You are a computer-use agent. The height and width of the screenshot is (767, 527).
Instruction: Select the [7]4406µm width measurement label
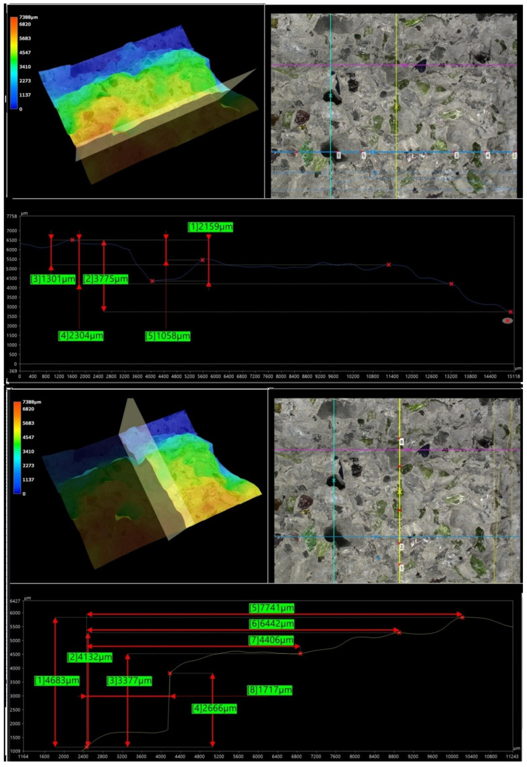[271, 640]
